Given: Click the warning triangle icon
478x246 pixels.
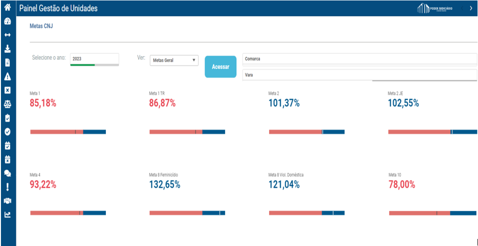Looking at the screenshot, I should [8, 77].
